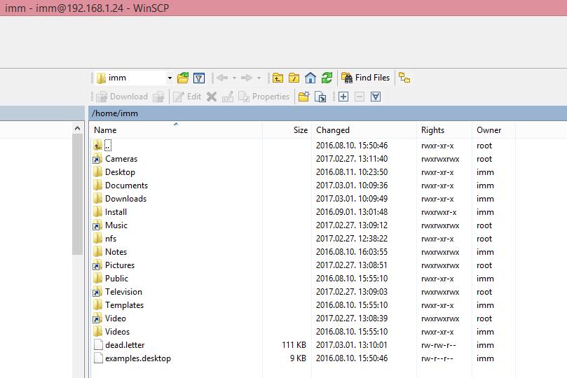Select the dead.letter file

click(x=125, y=345)
